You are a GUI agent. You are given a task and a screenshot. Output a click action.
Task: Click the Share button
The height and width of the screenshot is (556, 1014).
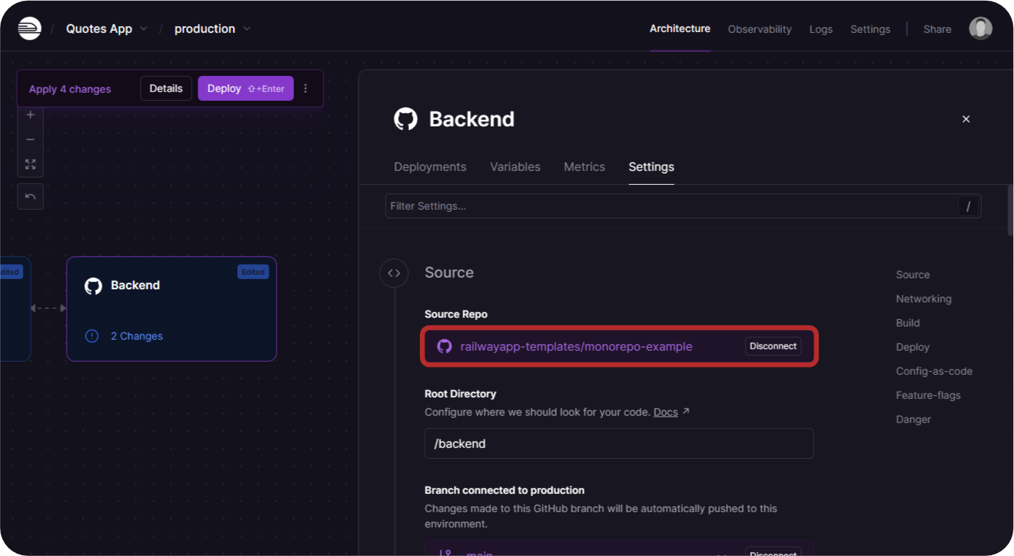[937, 29]
